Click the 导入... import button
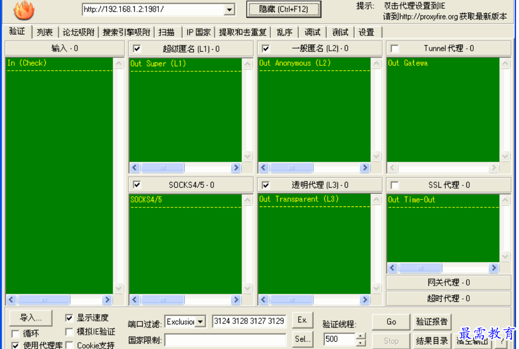This screenshot has width=519, height=349. (31, 318)
